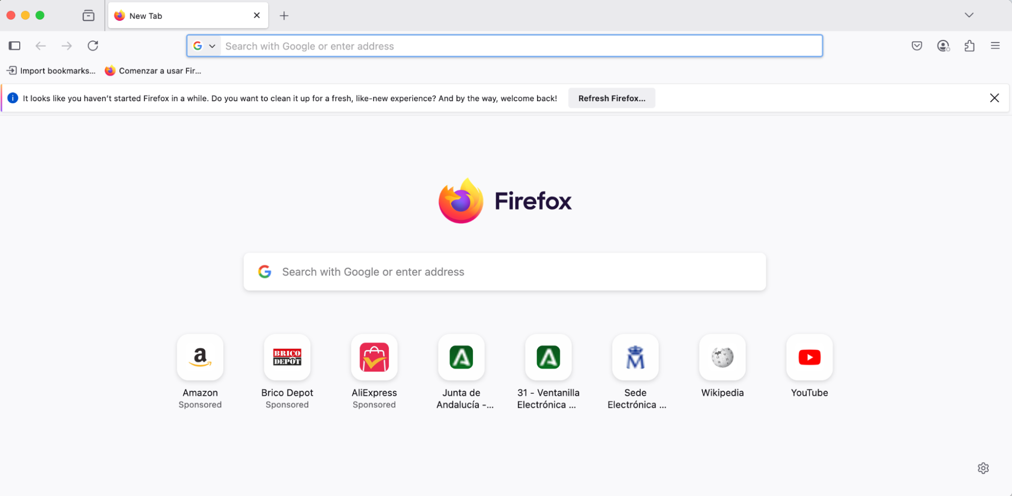Open the application menu hamburger icon

[995, 46]
